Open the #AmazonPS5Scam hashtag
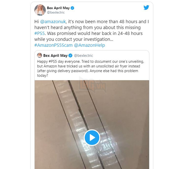185x169 pixels. tap(53, 45)
